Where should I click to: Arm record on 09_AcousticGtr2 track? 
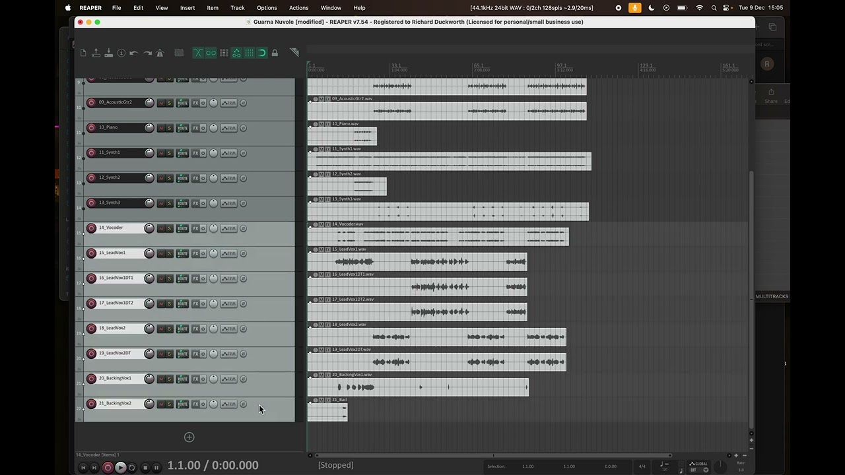click(x=91, y=103)
